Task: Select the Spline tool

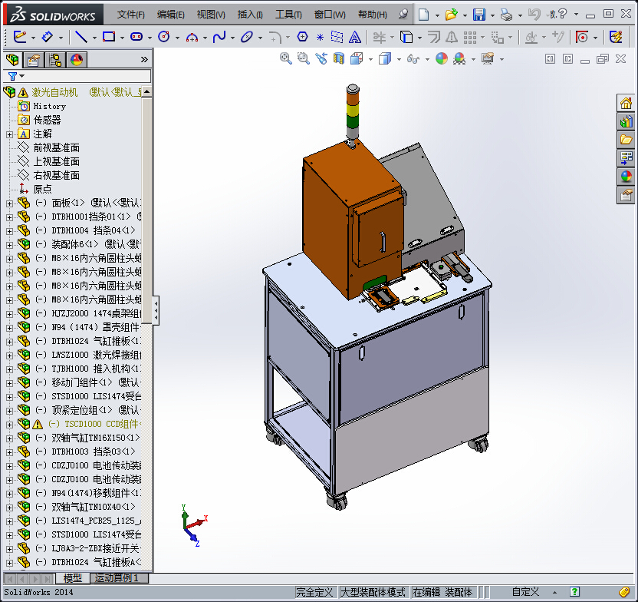Action: coord(219,37)
